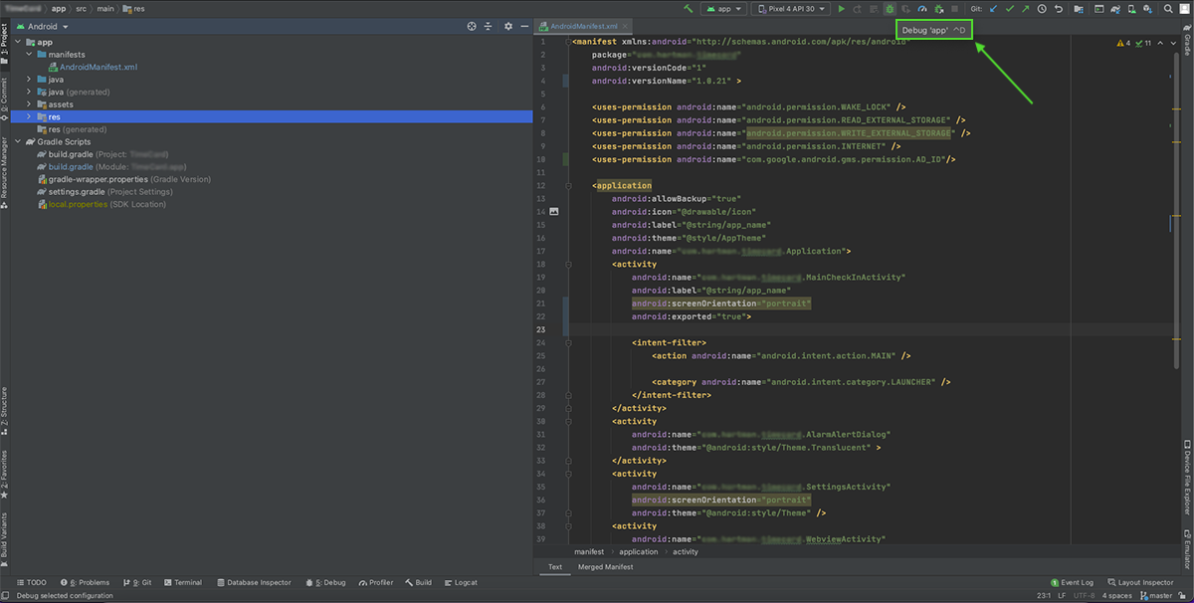Commit changes with the Git checkmark icon
1194x603 pixels.
(x=1010, y=7)
